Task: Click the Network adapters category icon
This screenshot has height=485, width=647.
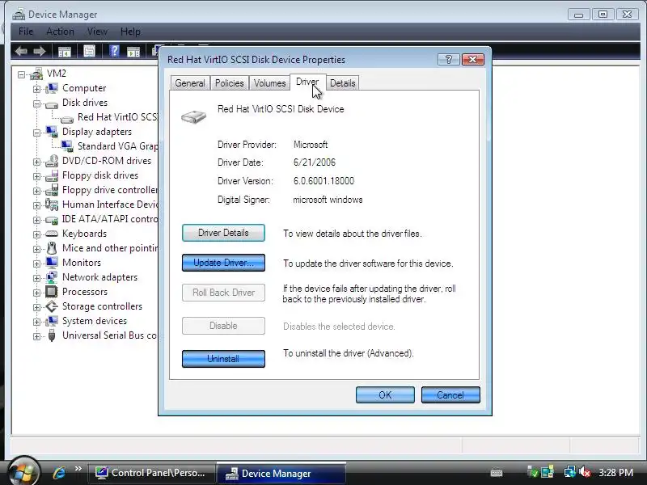Action: click(x=52, y=277)
